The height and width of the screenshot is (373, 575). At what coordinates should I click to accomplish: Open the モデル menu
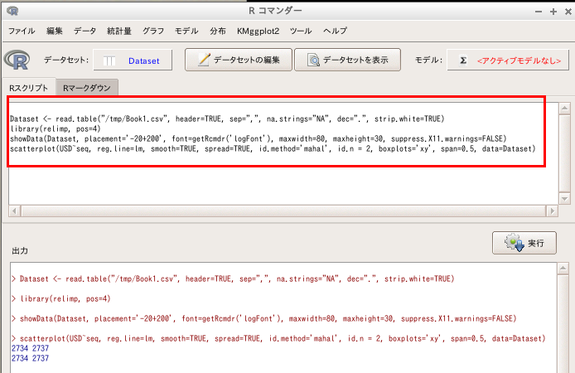pos(186,31)
